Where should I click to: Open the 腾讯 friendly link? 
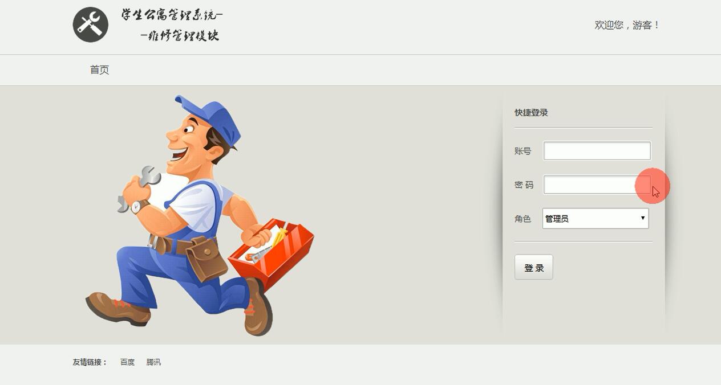(153, 362)
